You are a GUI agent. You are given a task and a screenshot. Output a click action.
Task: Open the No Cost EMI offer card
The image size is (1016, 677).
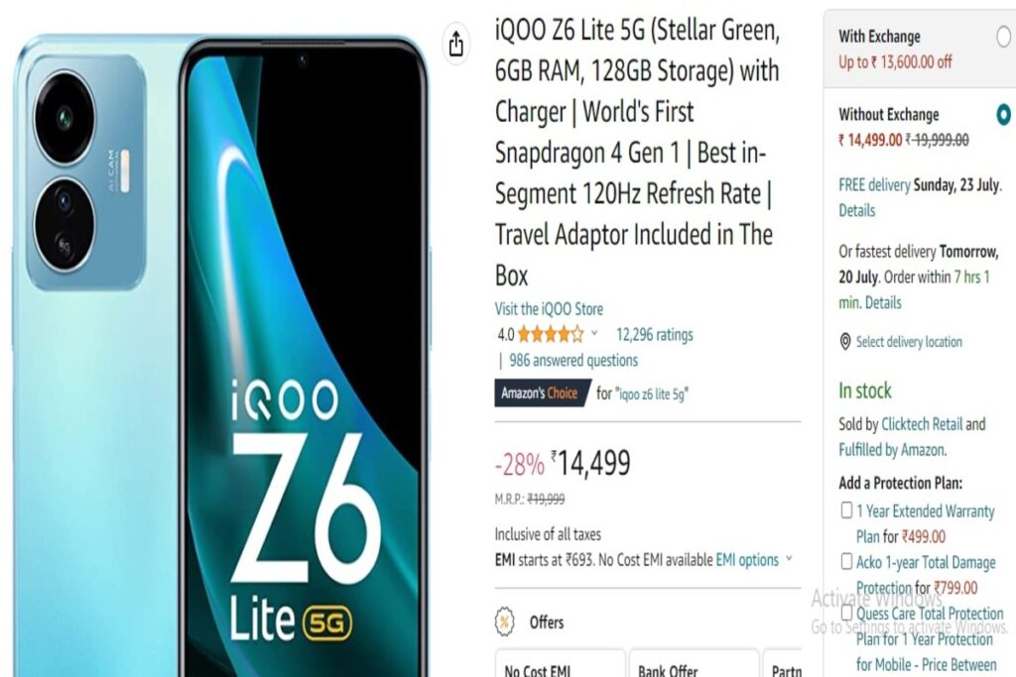point(560,663)
